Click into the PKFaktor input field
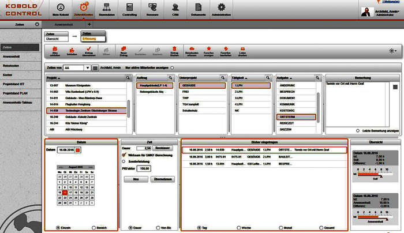 pos(144,168)
